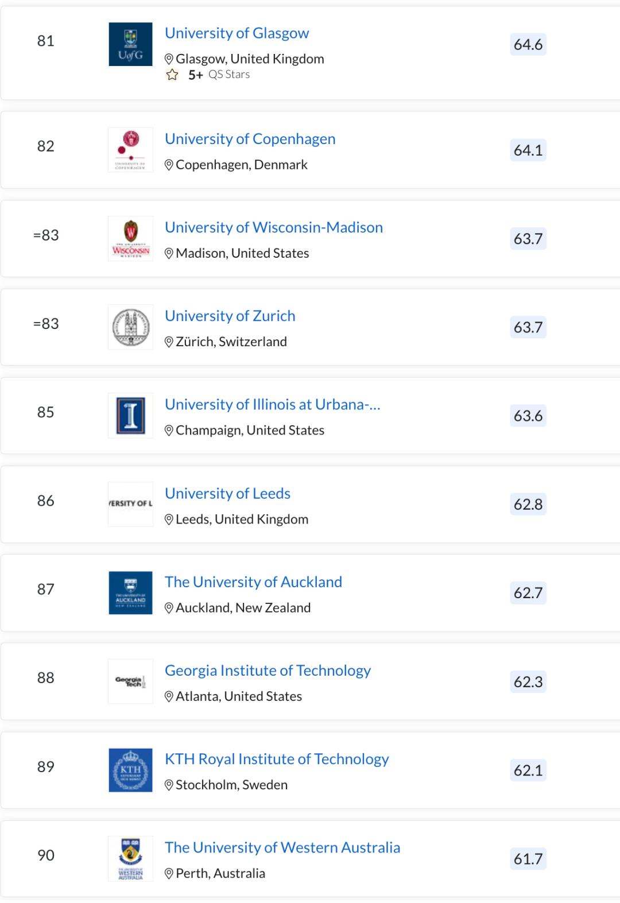Click the University of Leeds logo thumbnail
Viewport: 620px width, 903px height.
(x=130, y=504)
